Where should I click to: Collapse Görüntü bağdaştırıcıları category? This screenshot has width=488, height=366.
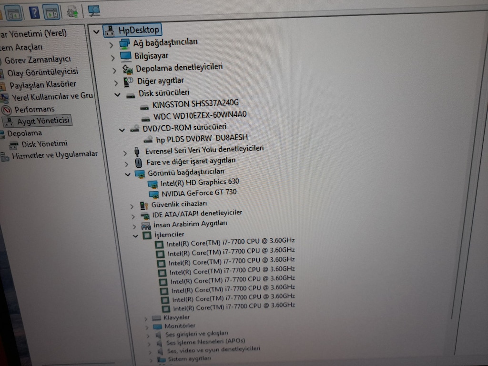pos(127,174)
